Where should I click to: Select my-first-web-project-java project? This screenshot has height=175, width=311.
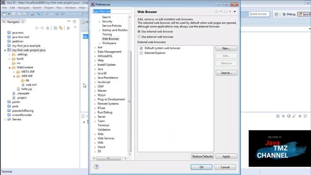pyautogui.click(x=29, y=50)
